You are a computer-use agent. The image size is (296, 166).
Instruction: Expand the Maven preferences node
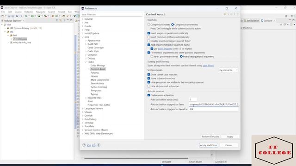coord(83,112)
